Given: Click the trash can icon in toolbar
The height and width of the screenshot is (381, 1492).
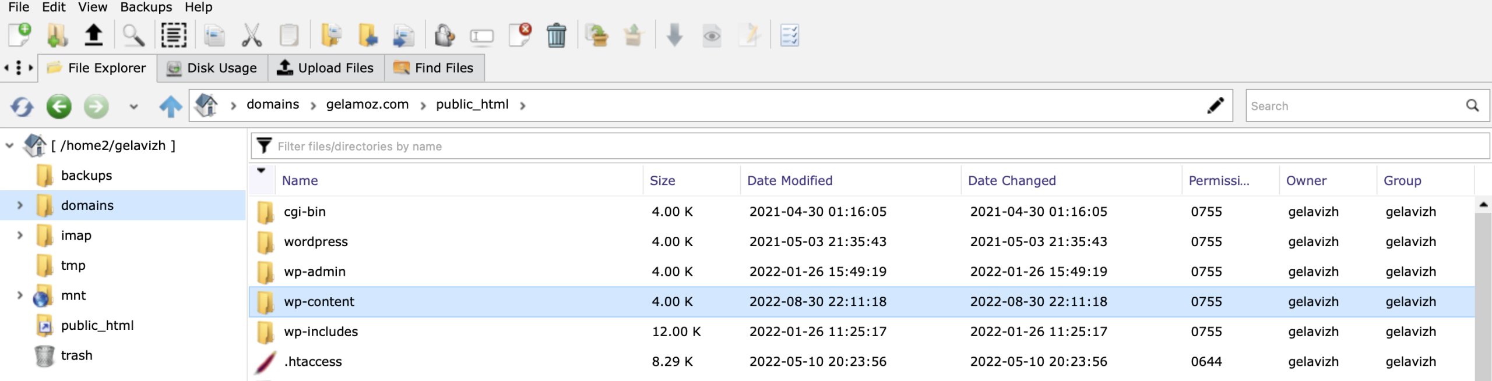Looking at the screenshot, I should click(x=557, y=35).
